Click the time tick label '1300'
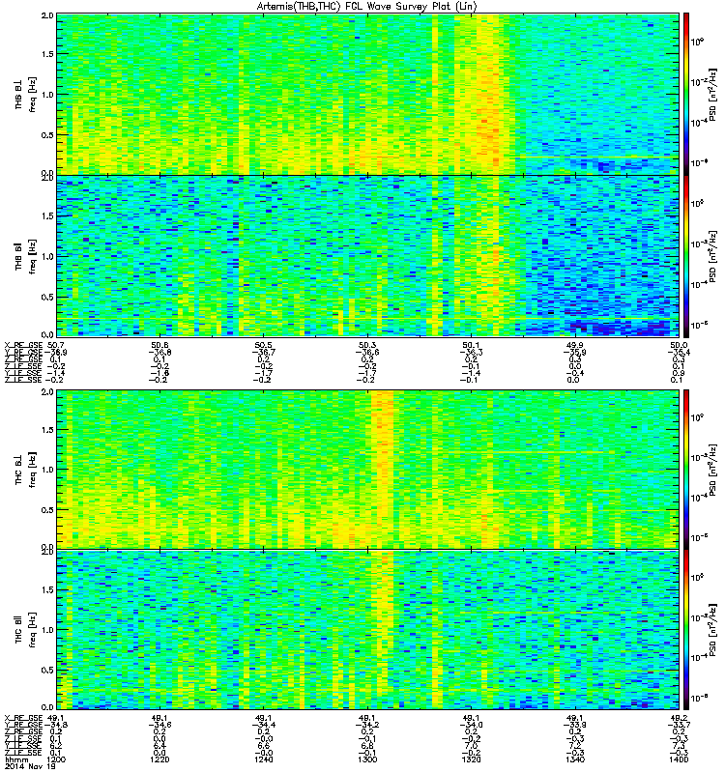The image size is (725, 773). coord(367,759)
